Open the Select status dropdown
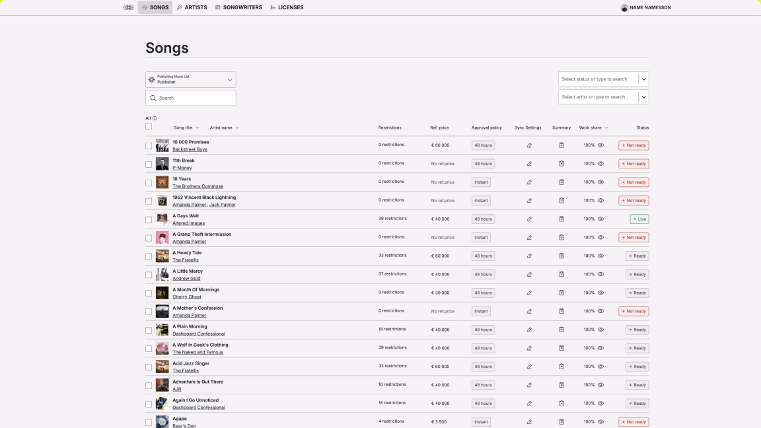Image resolution: width=761 pixels, height=428 pixels. click(644, 79)
